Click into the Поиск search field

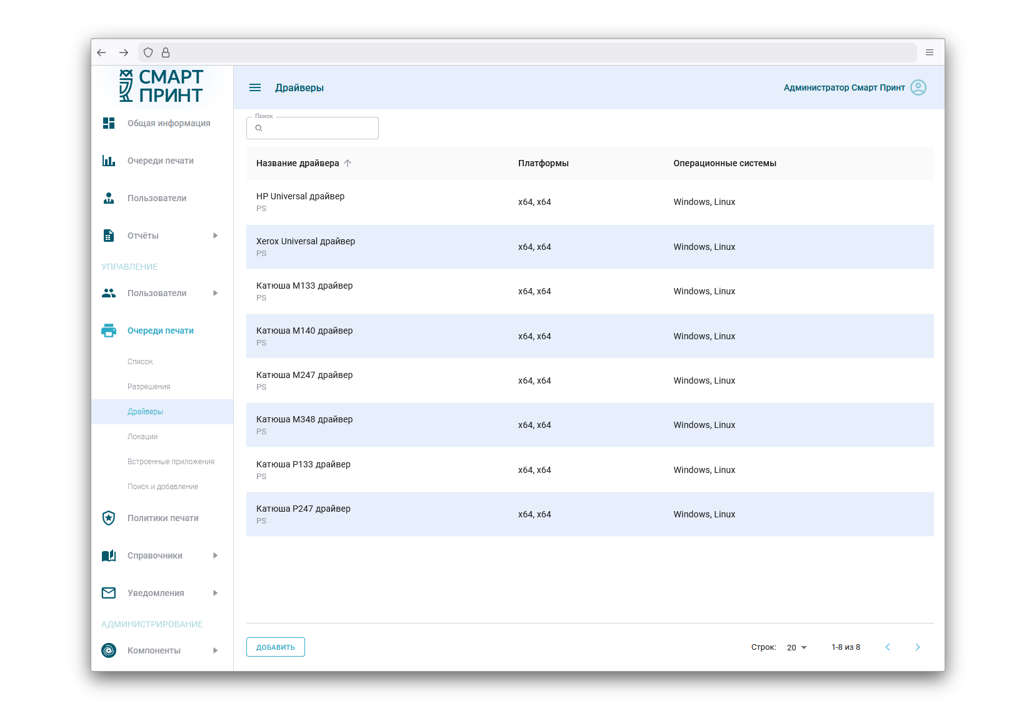(x=313, y=128)
